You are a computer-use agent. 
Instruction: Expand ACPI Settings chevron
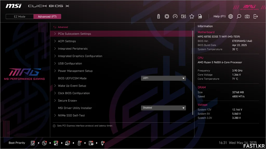[55, 41]
